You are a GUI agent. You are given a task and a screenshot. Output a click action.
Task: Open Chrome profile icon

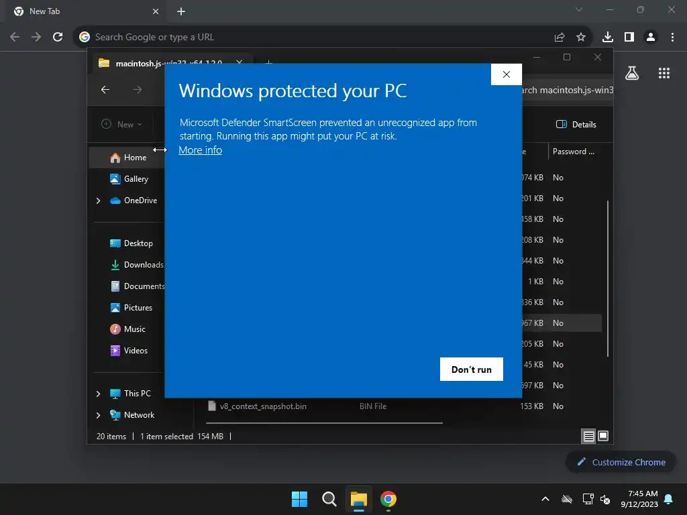click(651, 38)
